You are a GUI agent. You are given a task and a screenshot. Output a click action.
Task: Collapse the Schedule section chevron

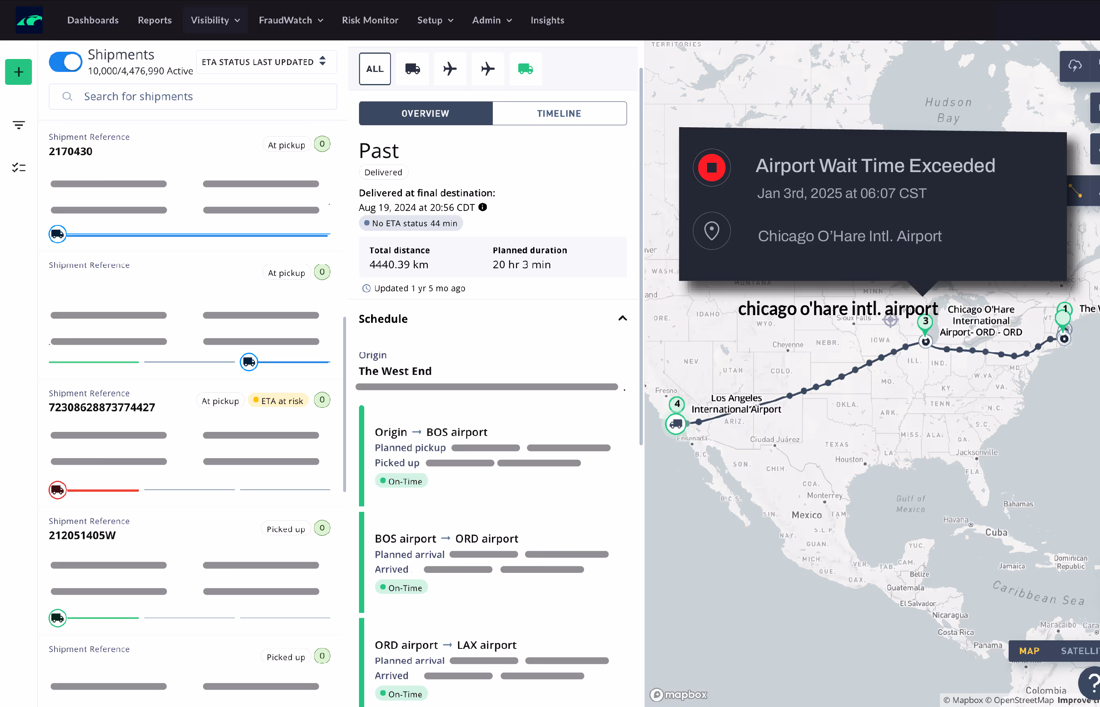pyautogui.click(x=622, y=318)
